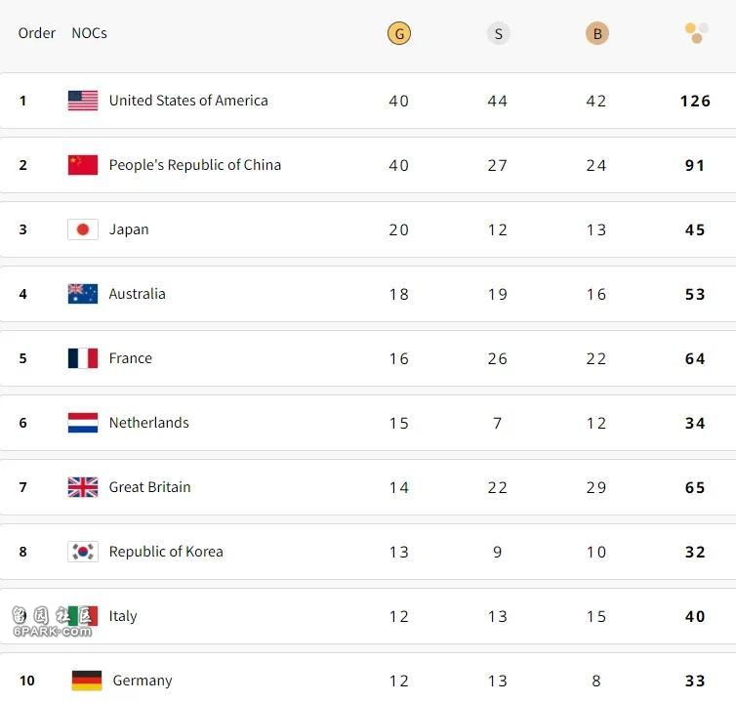Sort by the Order column header
Viewport: 736px width, 702px height.
point(37,33)
